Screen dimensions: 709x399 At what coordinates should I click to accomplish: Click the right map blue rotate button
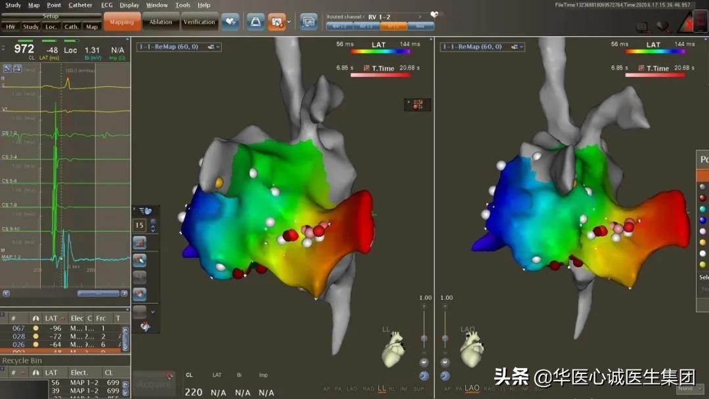(445, 375)
